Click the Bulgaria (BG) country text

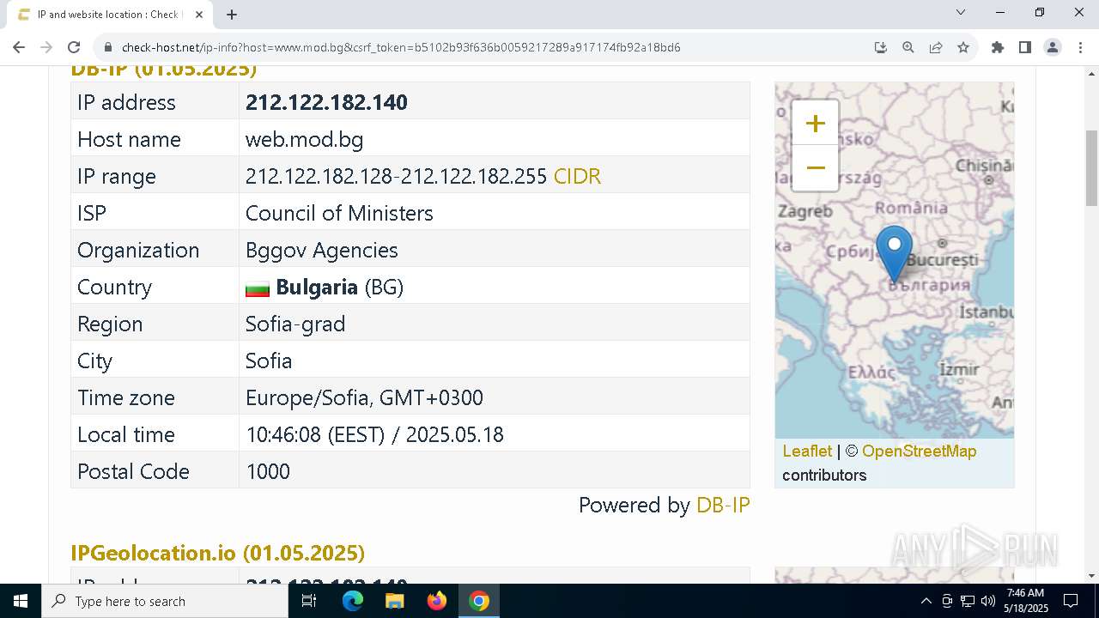point(339,287)
